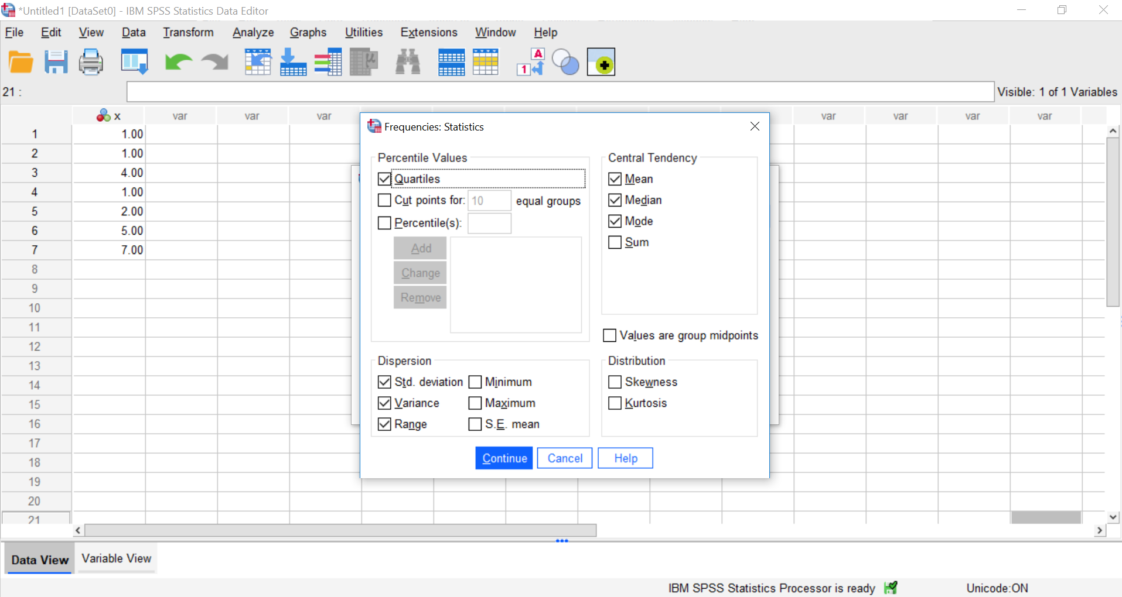
Task: Check the Percentile(s) checkbox
Action: [384, 223]
